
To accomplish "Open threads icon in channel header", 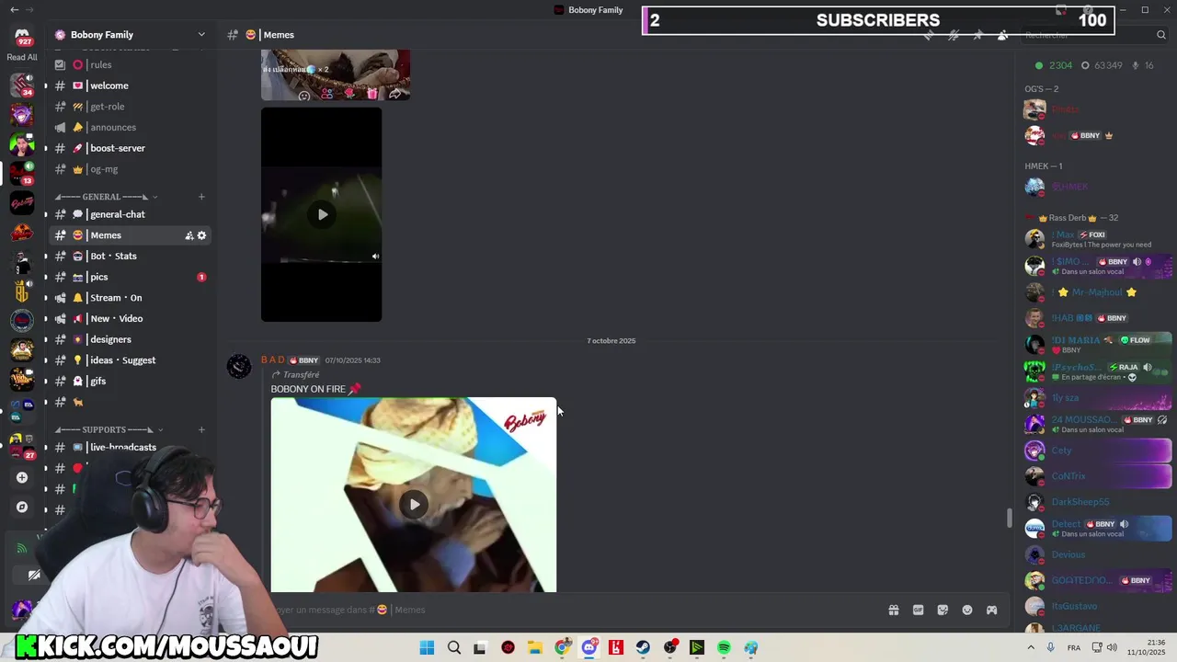I will (929, 35).
